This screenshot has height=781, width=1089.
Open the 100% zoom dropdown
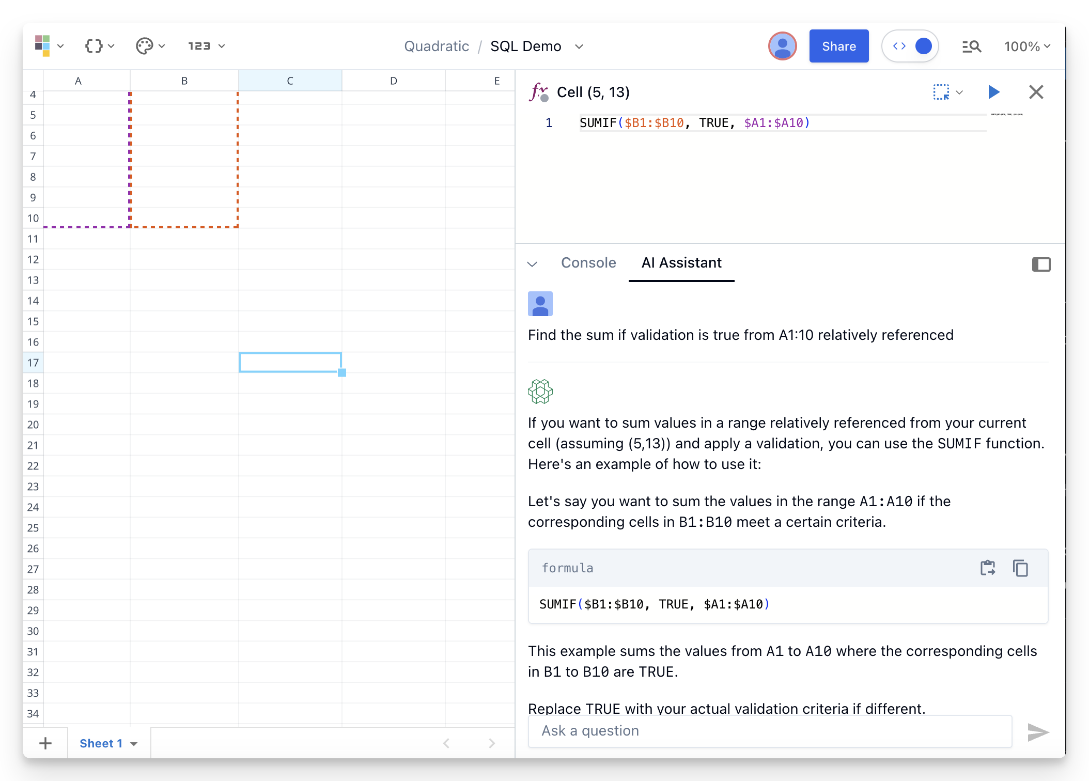[1026, 46]
